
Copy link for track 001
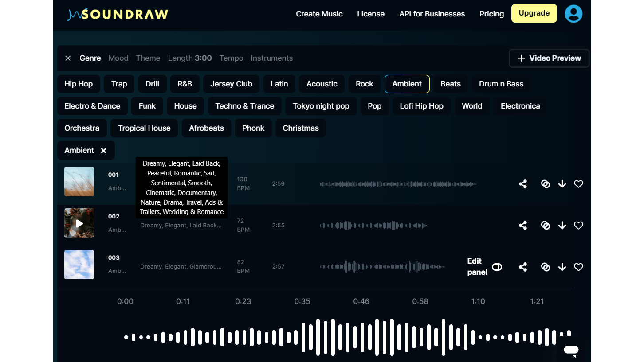click(x=546, y=184)
